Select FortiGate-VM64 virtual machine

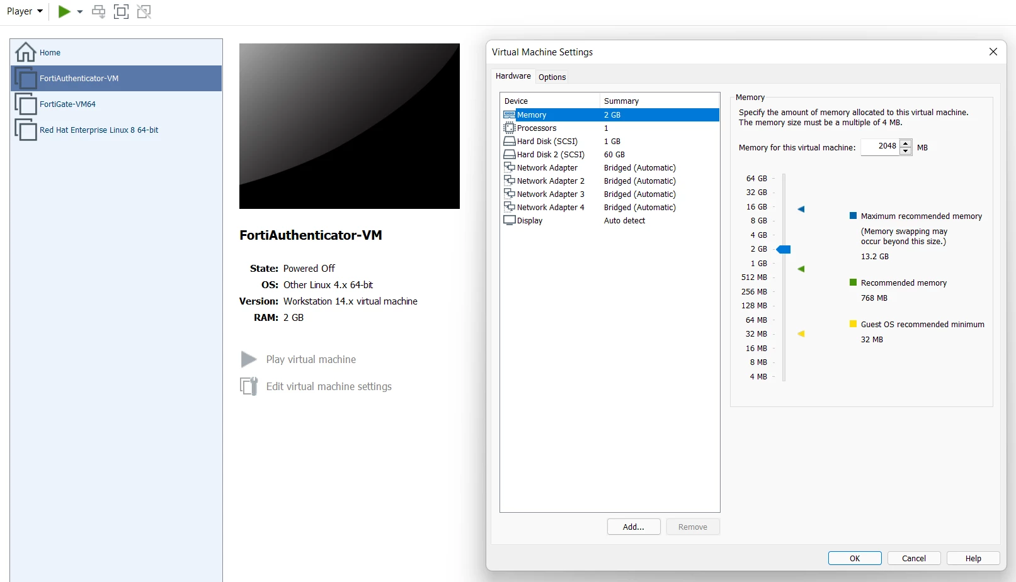pyautogui.click(x=116, y=104)
